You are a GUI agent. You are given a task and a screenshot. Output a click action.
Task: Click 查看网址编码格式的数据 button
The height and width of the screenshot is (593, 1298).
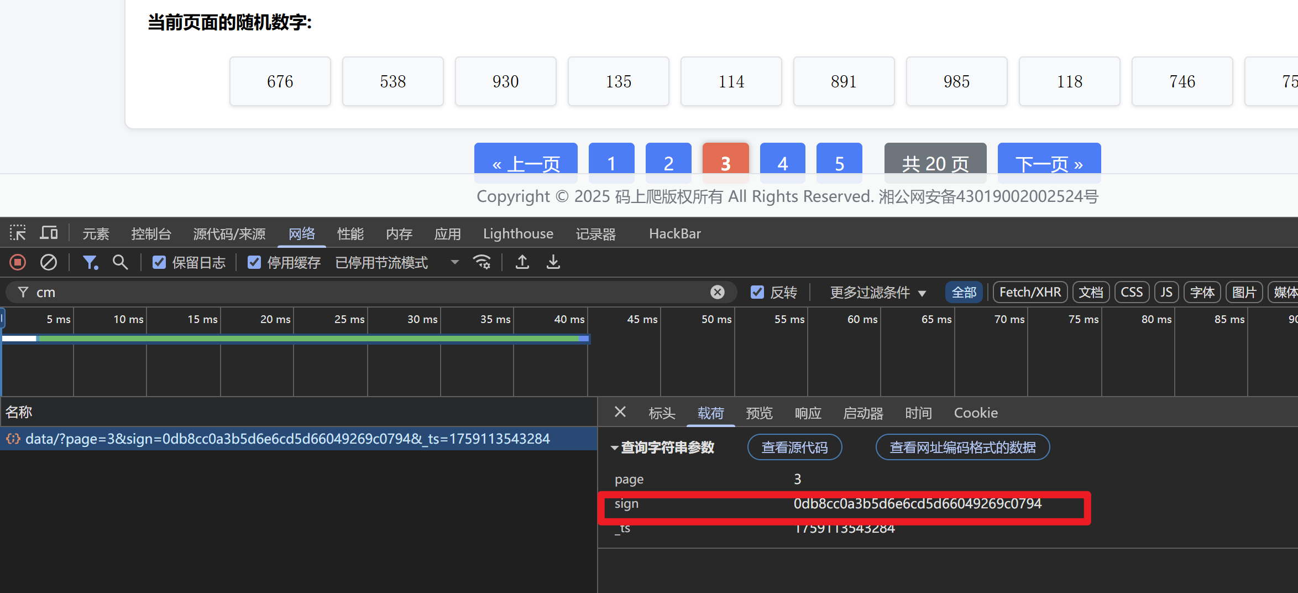point(963,447)
